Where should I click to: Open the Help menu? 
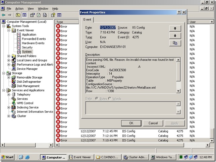click(55, 9)
